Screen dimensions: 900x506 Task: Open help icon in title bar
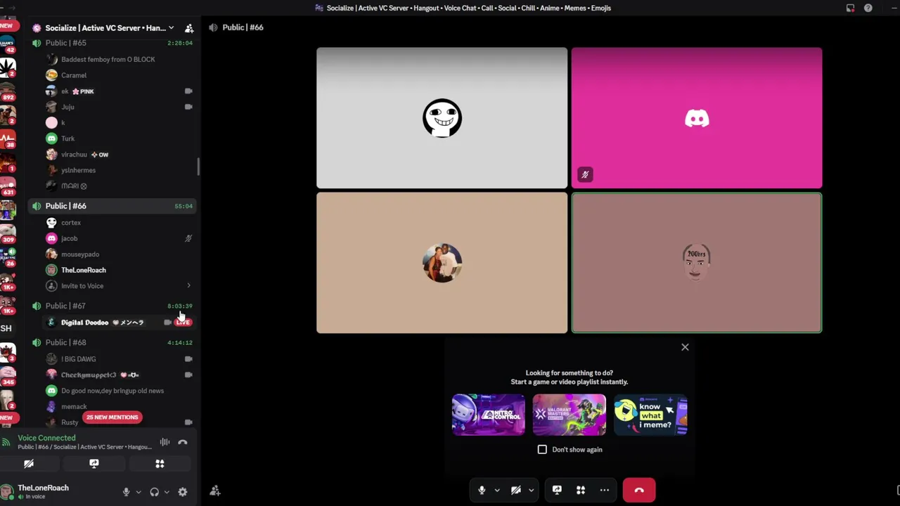click(868, 8)
